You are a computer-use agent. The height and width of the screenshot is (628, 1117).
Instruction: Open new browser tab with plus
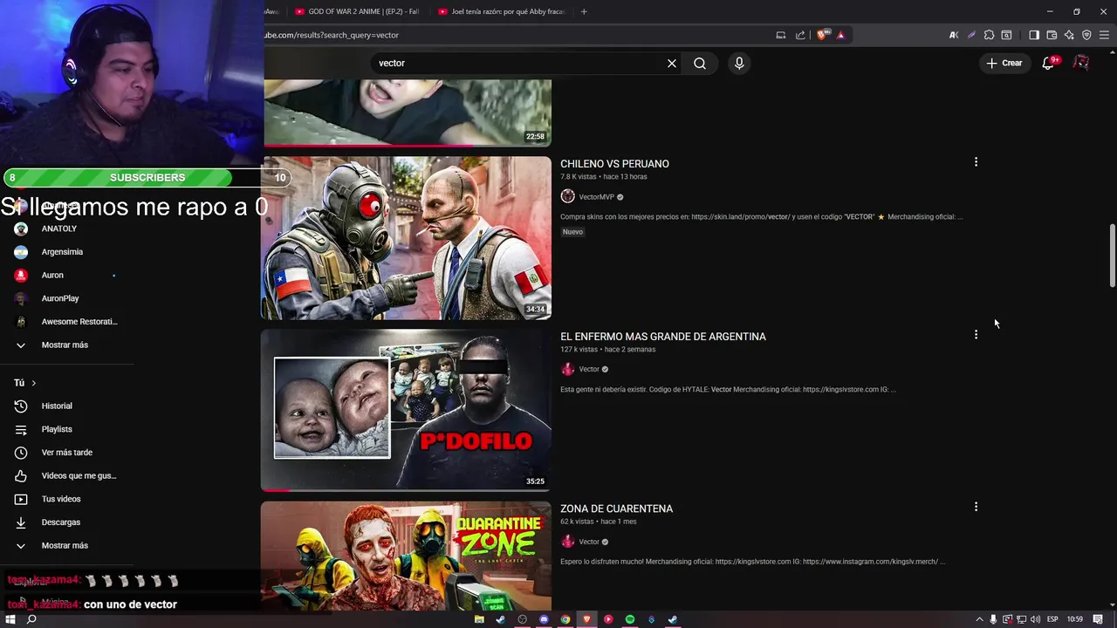[584, 11]
